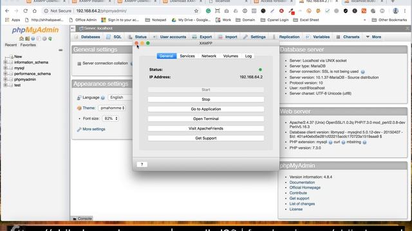Click help icon next to Language label

pos(103,98)
